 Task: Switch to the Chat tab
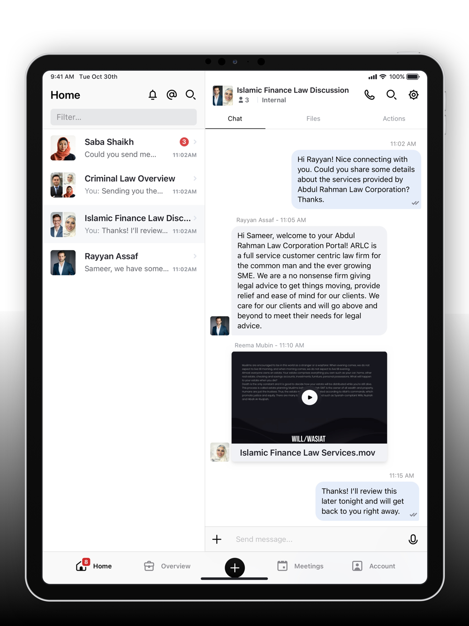[x=235, y=119]
